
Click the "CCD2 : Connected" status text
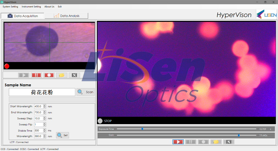(29, 149)
